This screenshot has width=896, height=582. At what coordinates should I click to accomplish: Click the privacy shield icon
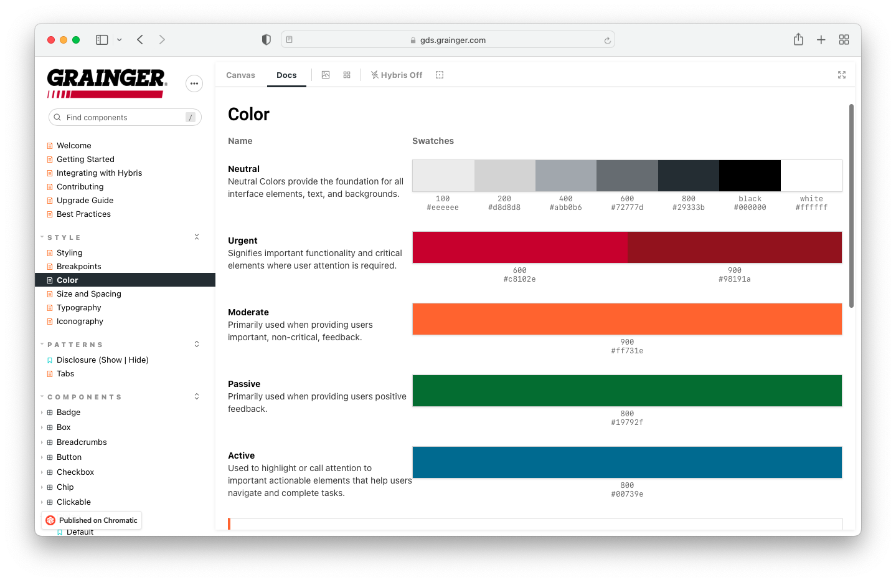pos(266,40)
